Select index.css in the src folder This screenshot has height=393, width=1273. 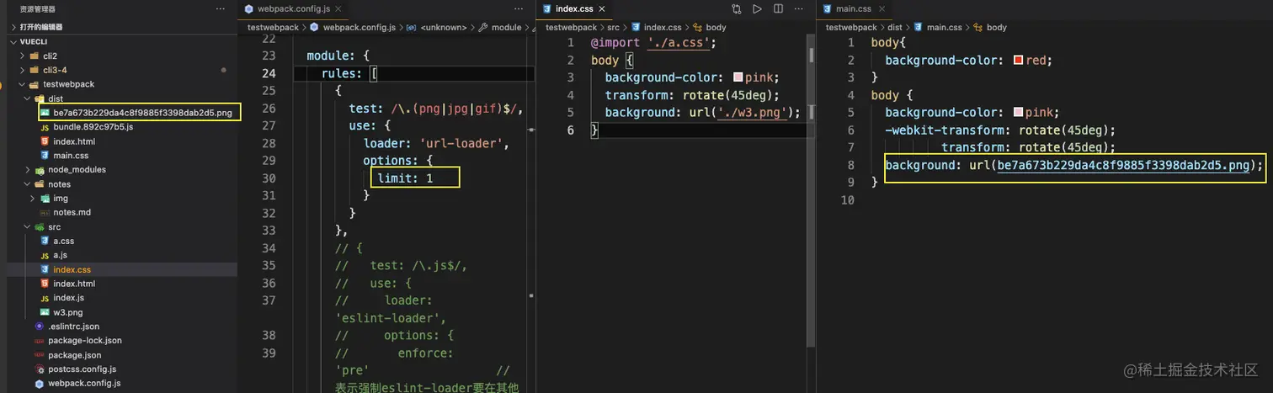[x=72, y=269]
